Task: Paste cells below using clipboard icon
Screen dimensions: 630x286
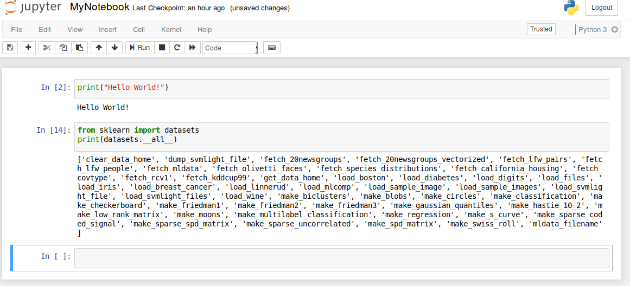Action: tap(79, 48)
